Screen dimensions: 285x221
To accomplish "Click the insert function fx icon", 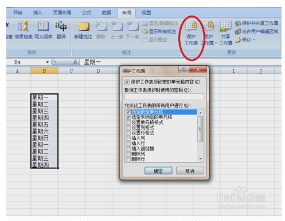I will (x=76, y=62).
